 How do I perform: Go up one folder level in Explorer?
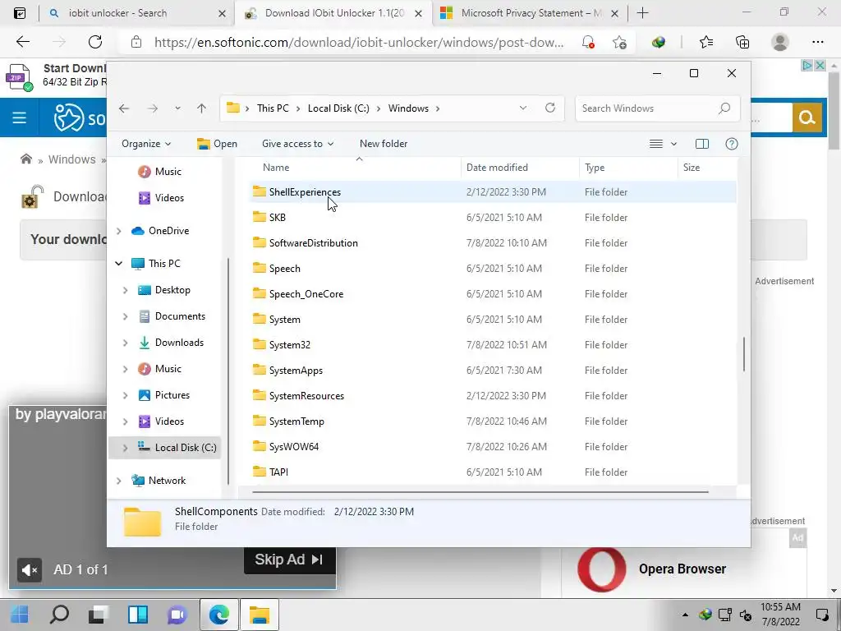pyautogui.click(x=202, y=108)
